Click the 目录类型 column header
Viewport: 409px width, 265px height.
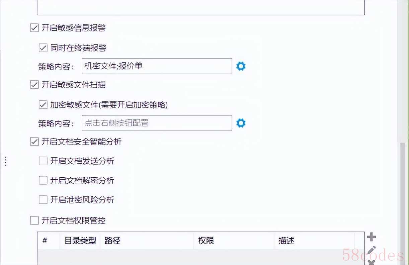pos(80,241)
